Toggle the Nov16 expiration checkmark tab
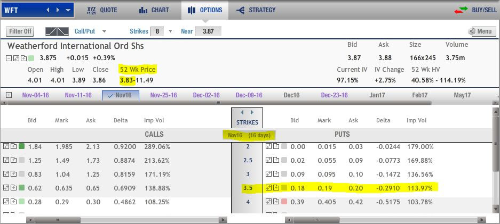This screenshot has height=224, width=500. [121, 95]
